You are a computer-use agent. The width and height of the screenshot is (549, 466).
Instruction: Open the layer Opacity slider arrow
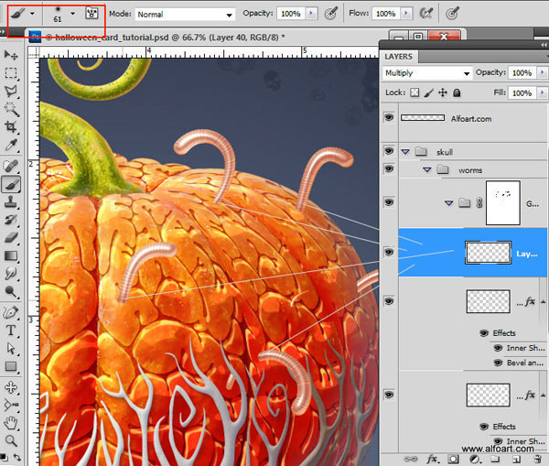[x=543, y=72]
